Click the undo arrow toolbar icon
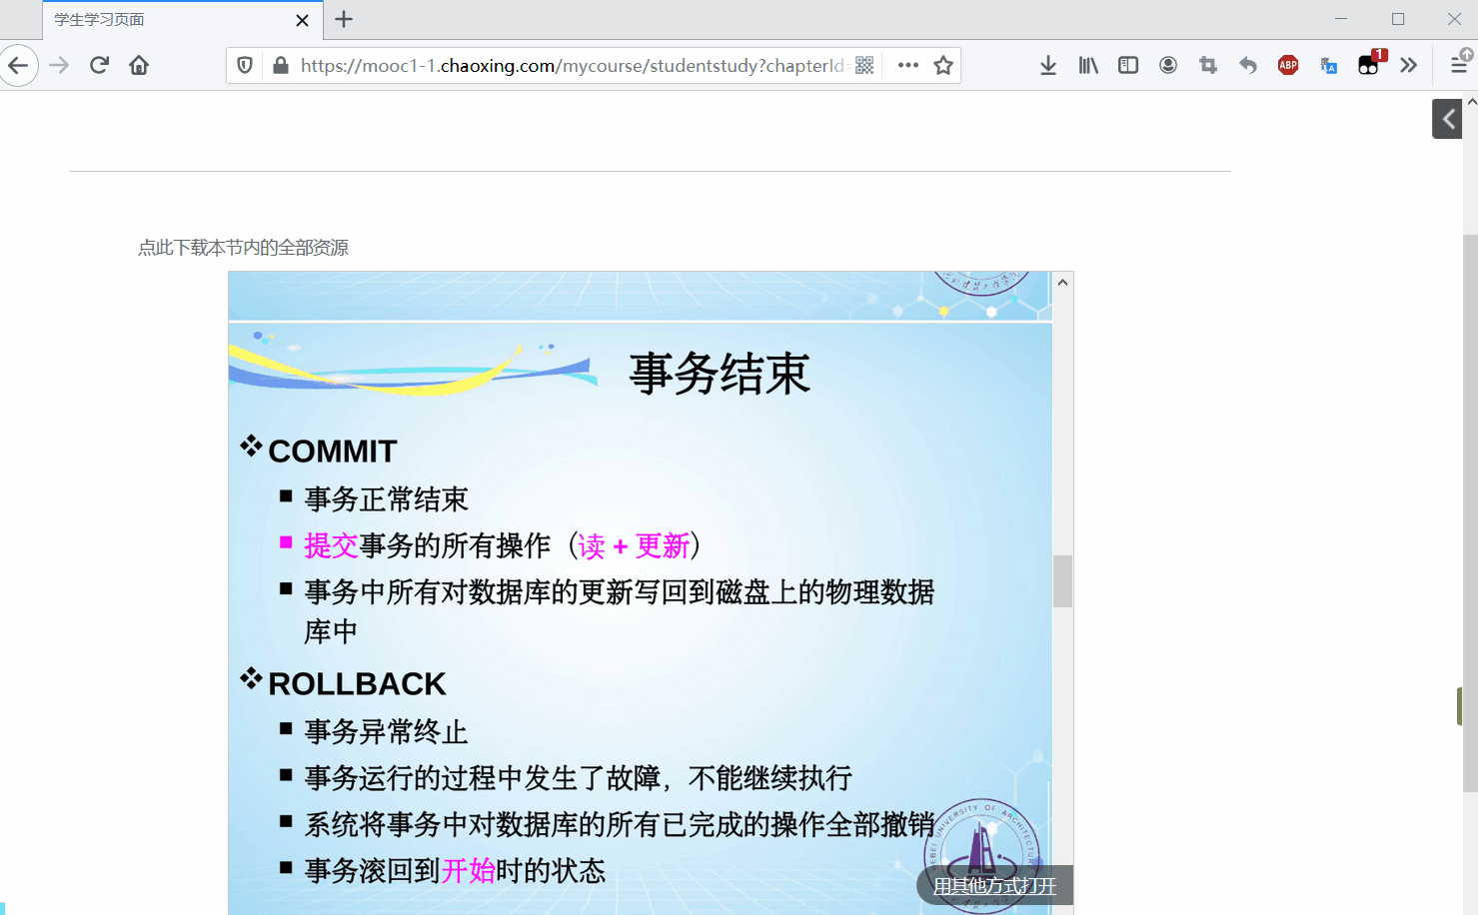 [x=1248, y=66]
